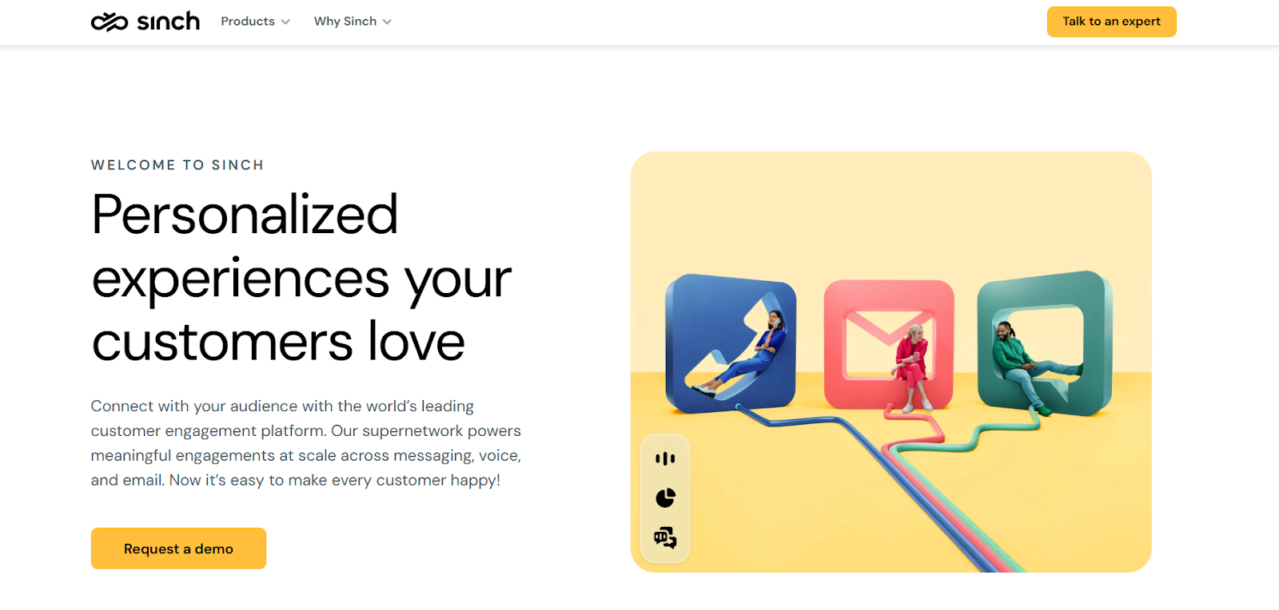Click the pie chart analytics icon
The width and height of the screenshot is (1279, 610).
click(665, 497)
